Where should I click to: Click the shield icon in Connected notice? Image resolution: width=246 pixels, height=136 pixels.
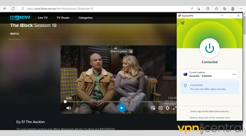[x=185, y=86]
